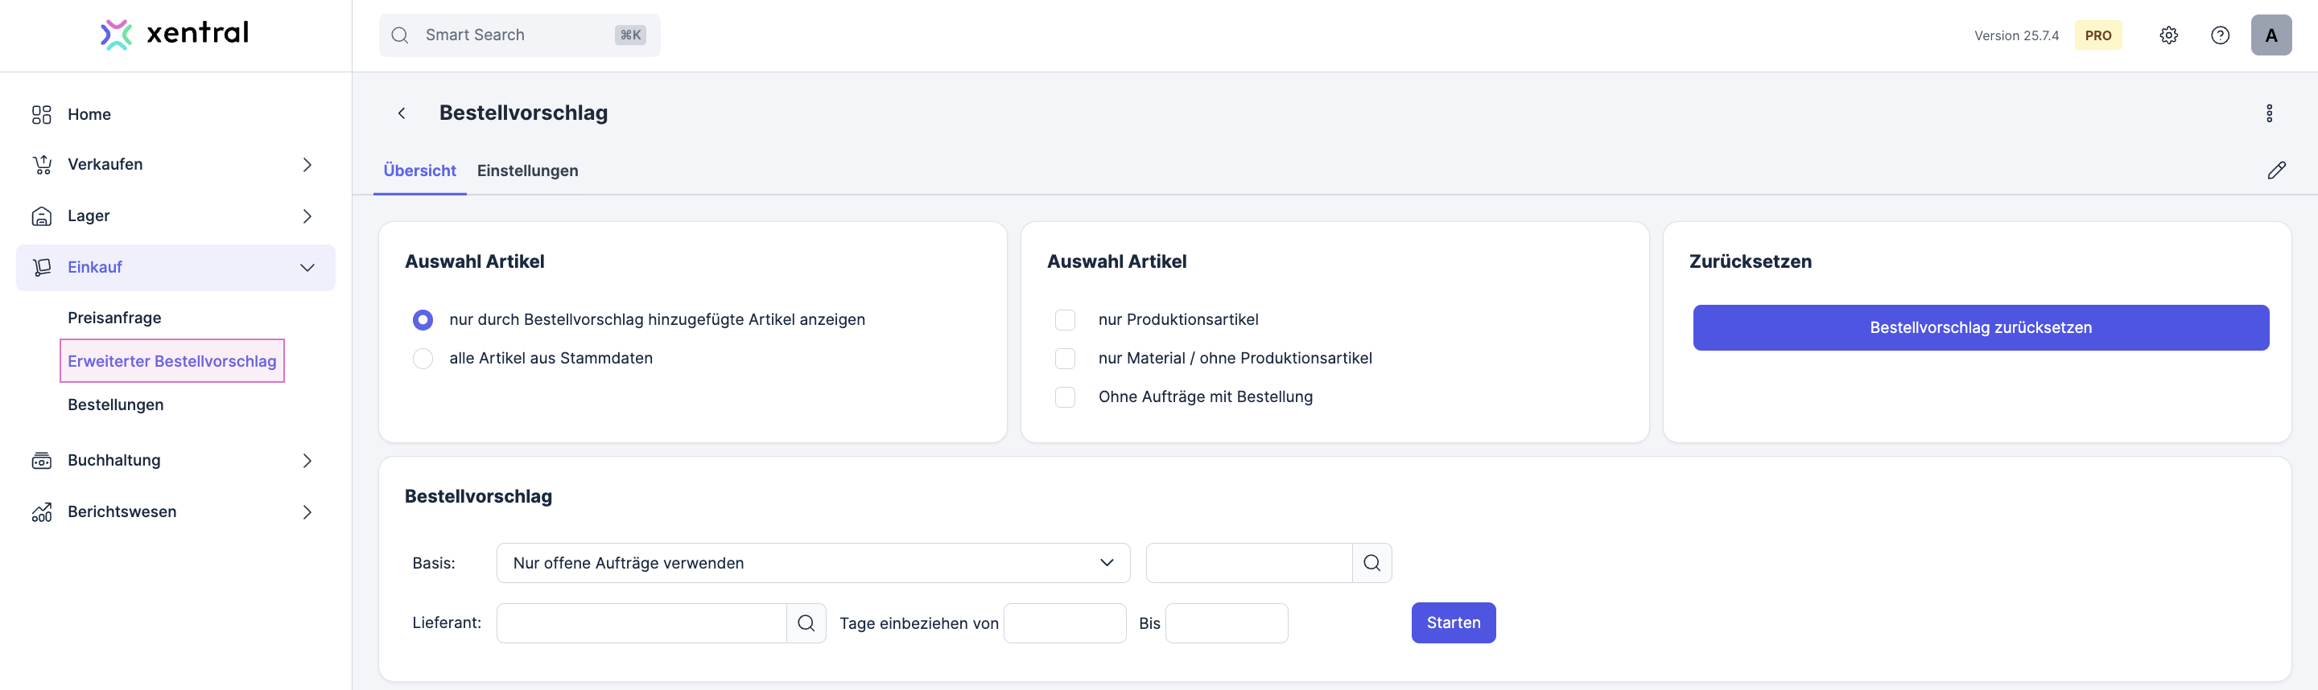Click the Lieferant search magnifier icon
The image size is (2318, 690).
point(806,622)
